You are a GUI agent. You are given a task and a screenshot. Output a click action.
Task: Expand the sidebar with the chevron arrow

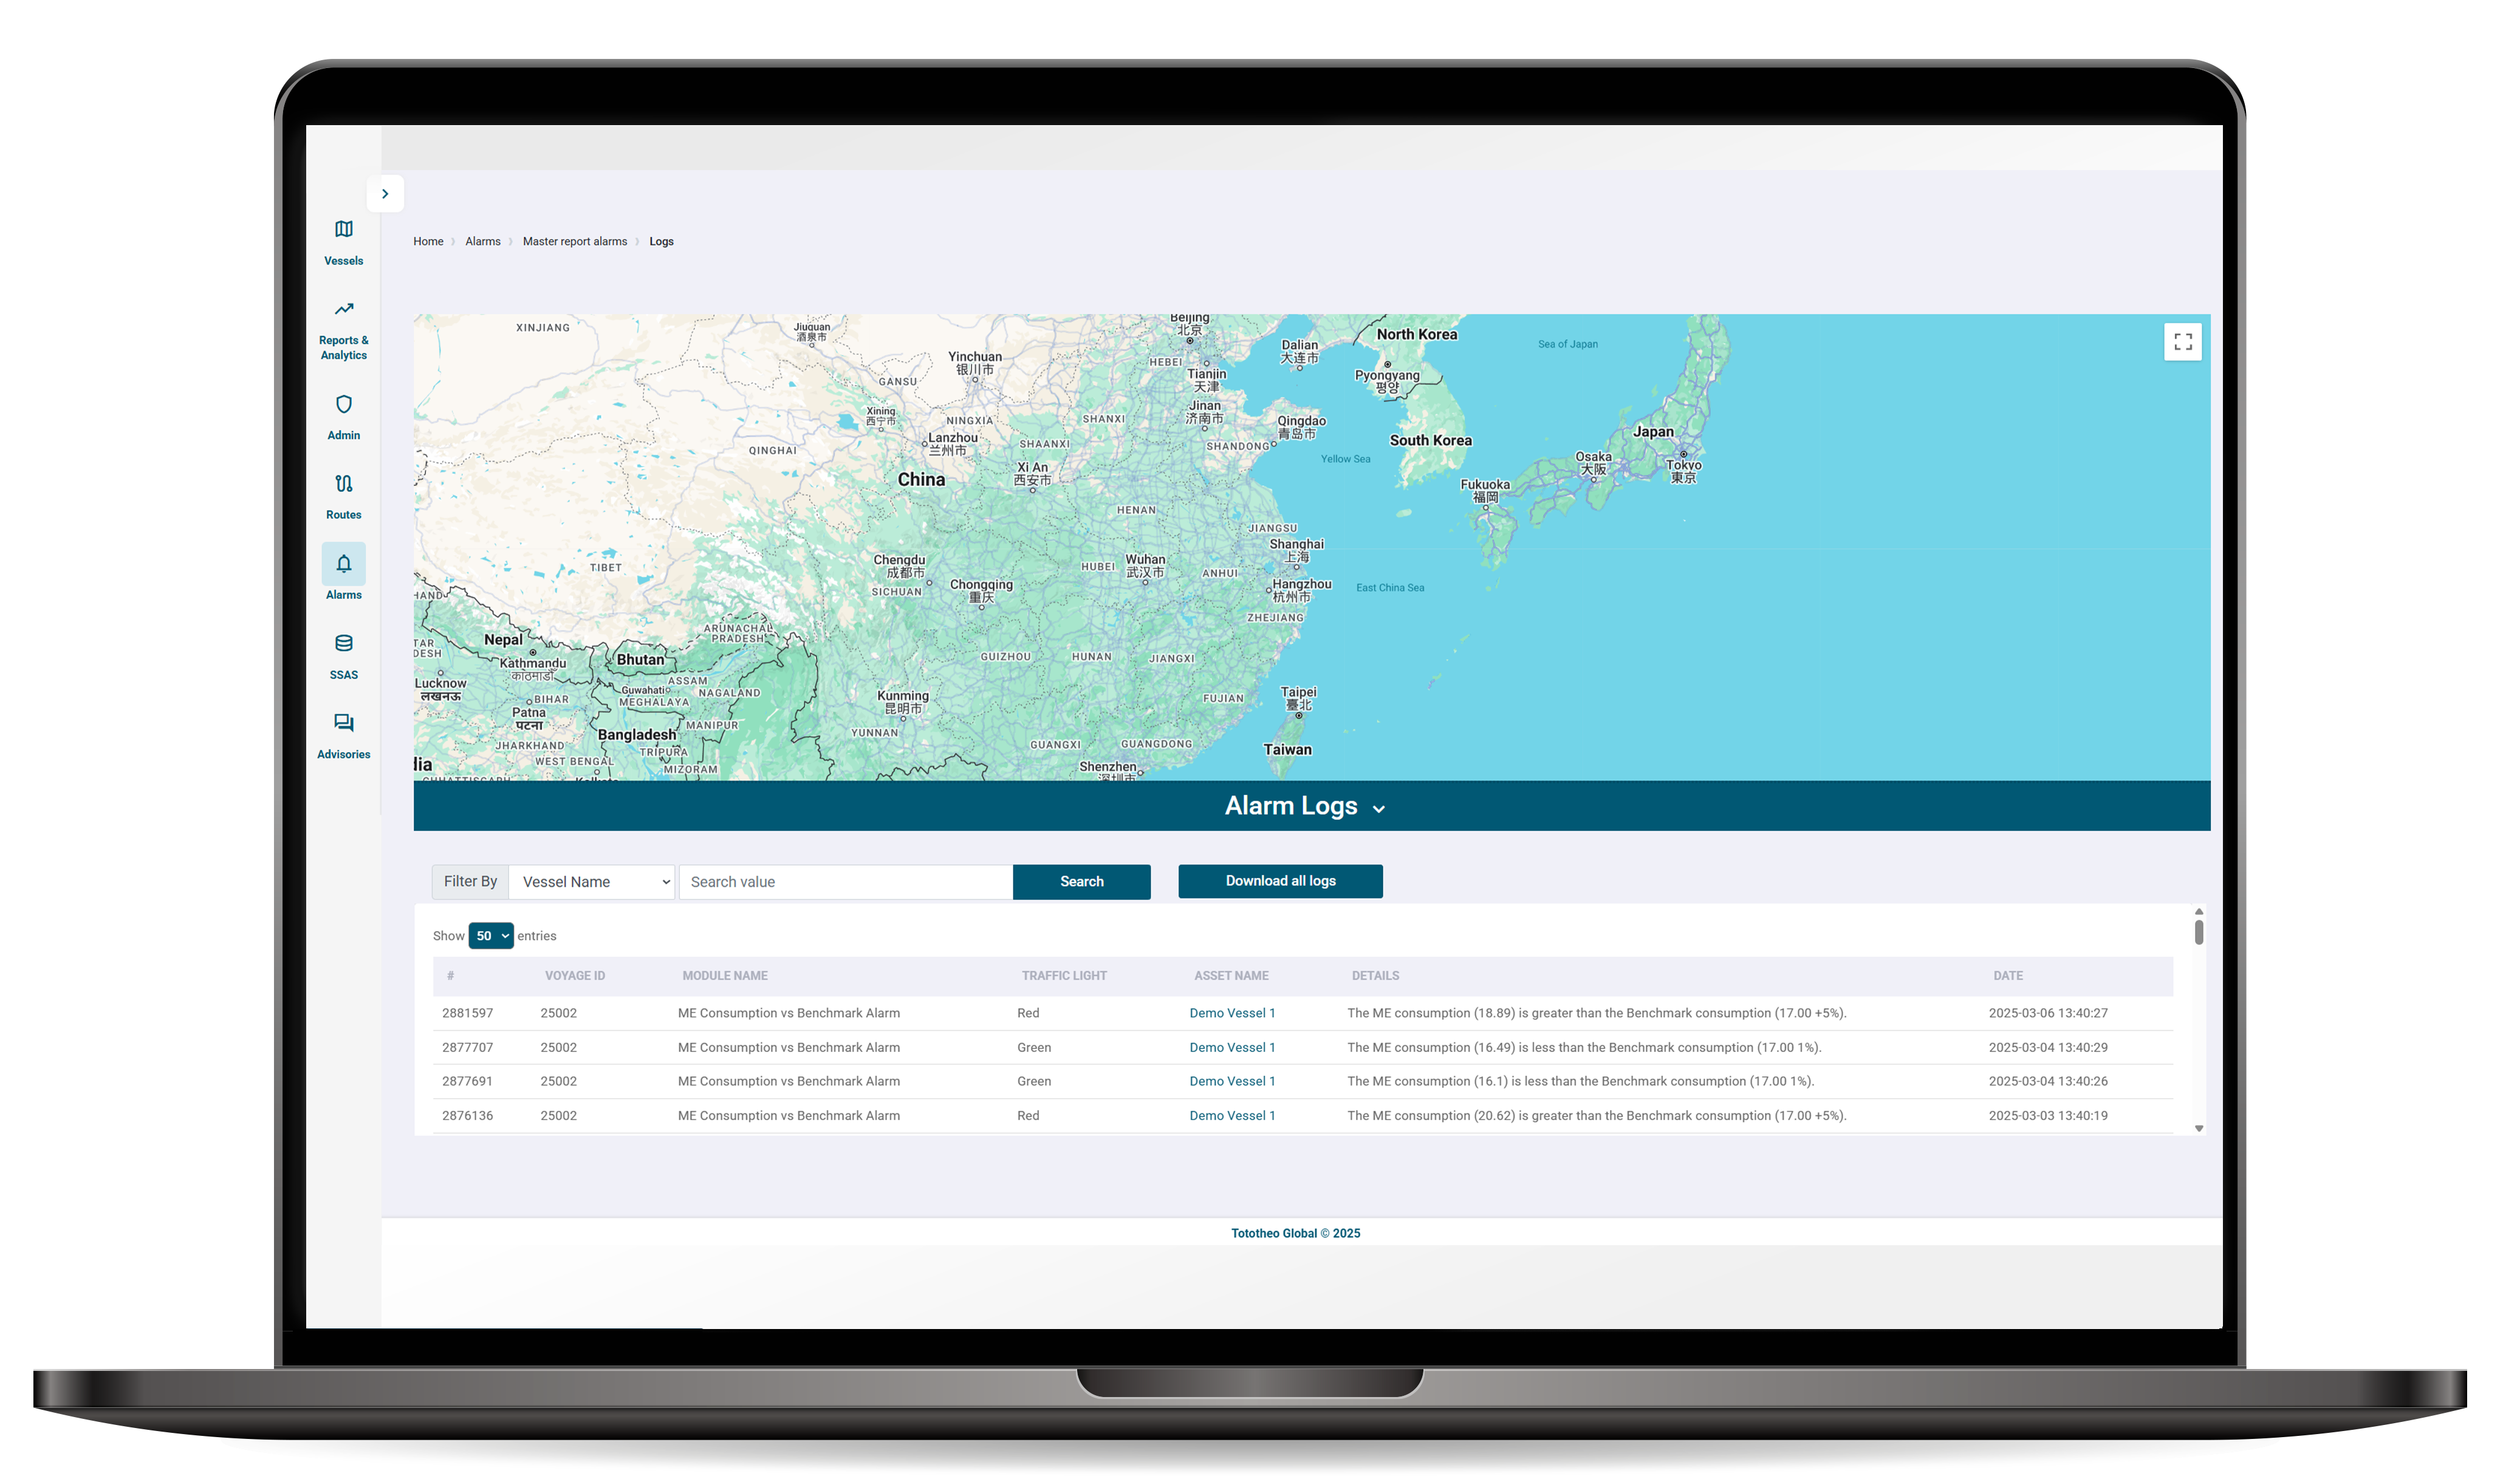tap(385, 194)
